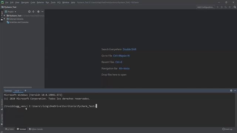
Task: Open the Navigate menu
Action: tap(25, 3)
